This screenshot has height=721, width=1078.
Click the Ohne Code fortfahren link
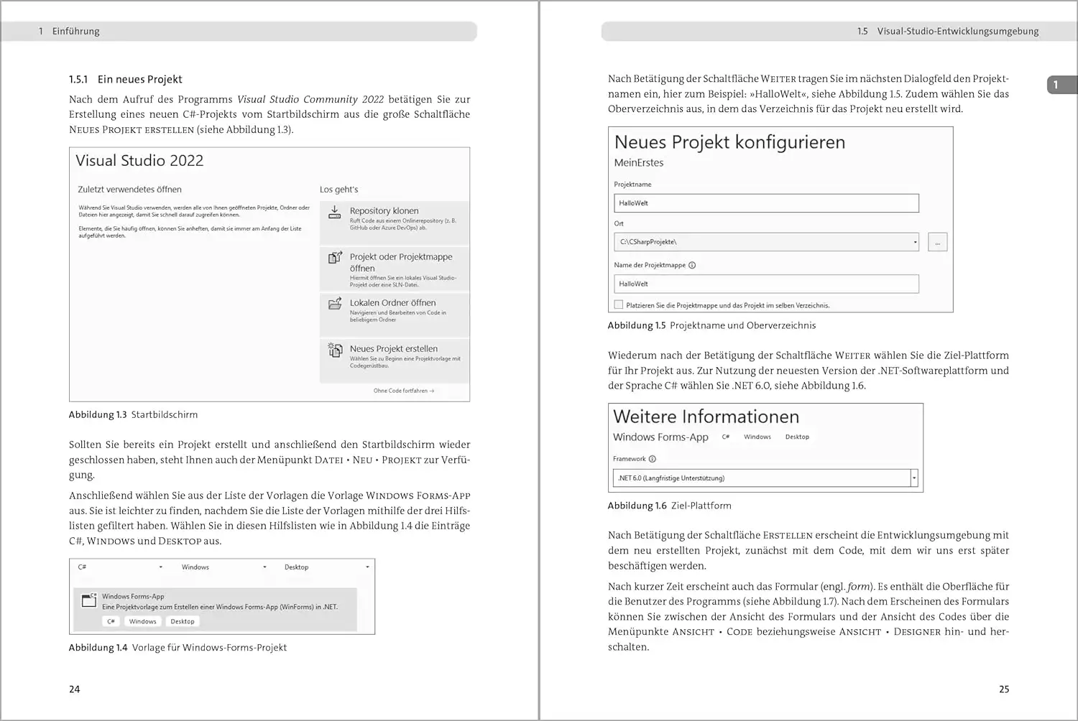coord(403,391)
